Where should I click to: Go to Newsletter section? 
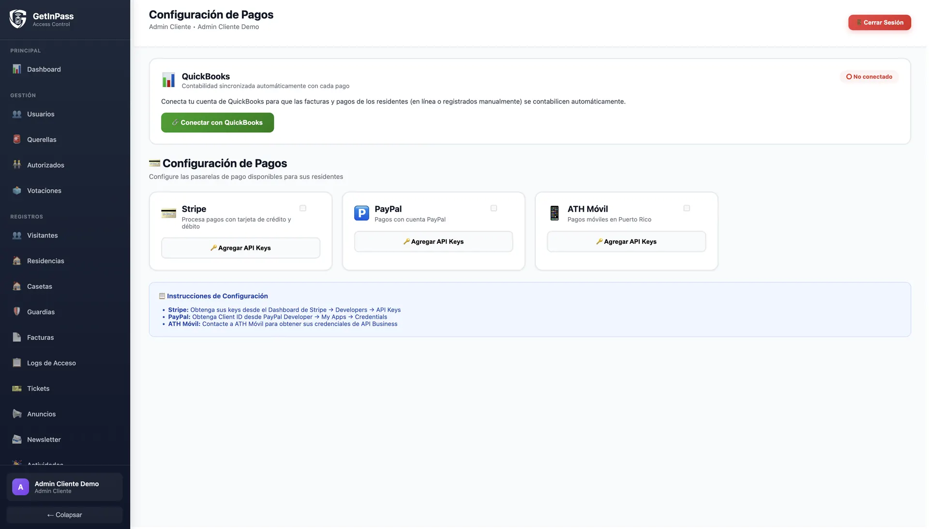(x=65, y=440)
